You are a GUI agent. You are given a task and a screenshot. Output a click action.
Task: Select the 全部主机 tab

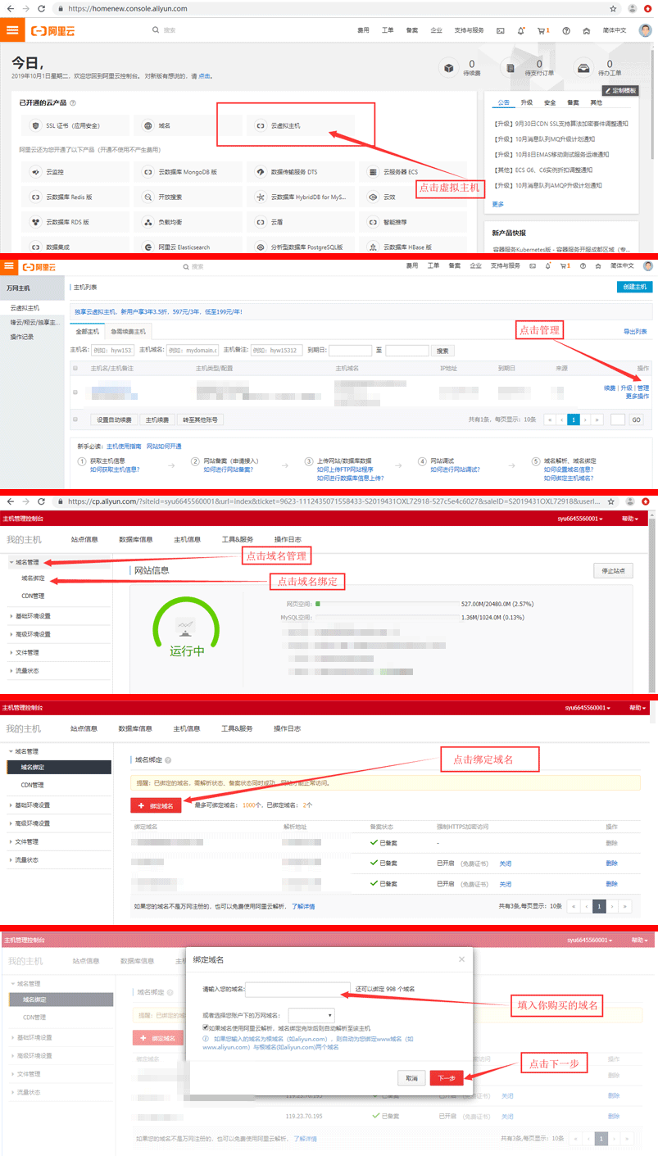(88, 331)
